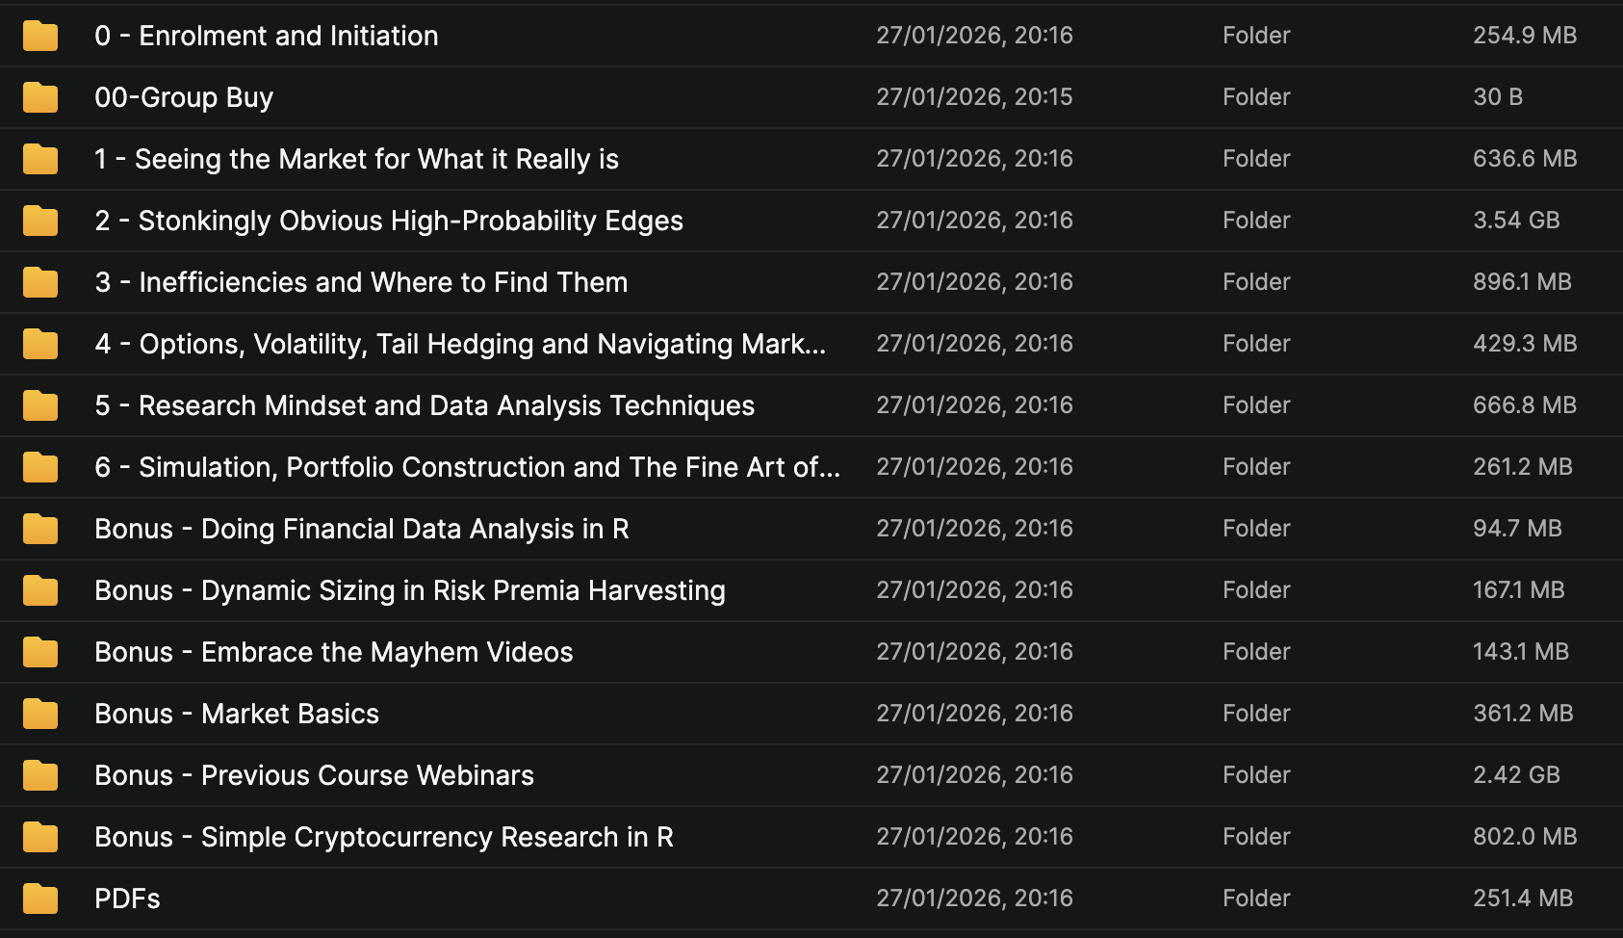The height and width of the screenshot is (938, 1623).
Task: Click folder icon for Previous Course Webinars
Action: [x=40, y=775]
